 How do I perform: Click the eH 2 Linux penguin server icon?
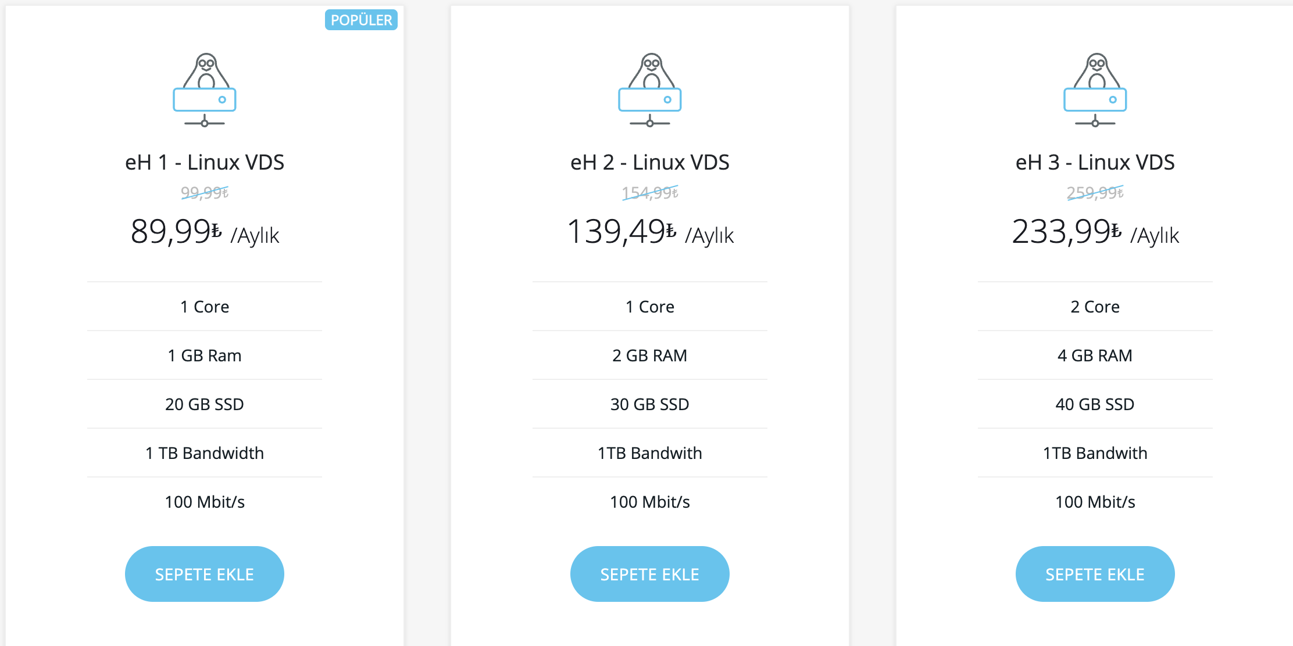[x=650, y=90]
